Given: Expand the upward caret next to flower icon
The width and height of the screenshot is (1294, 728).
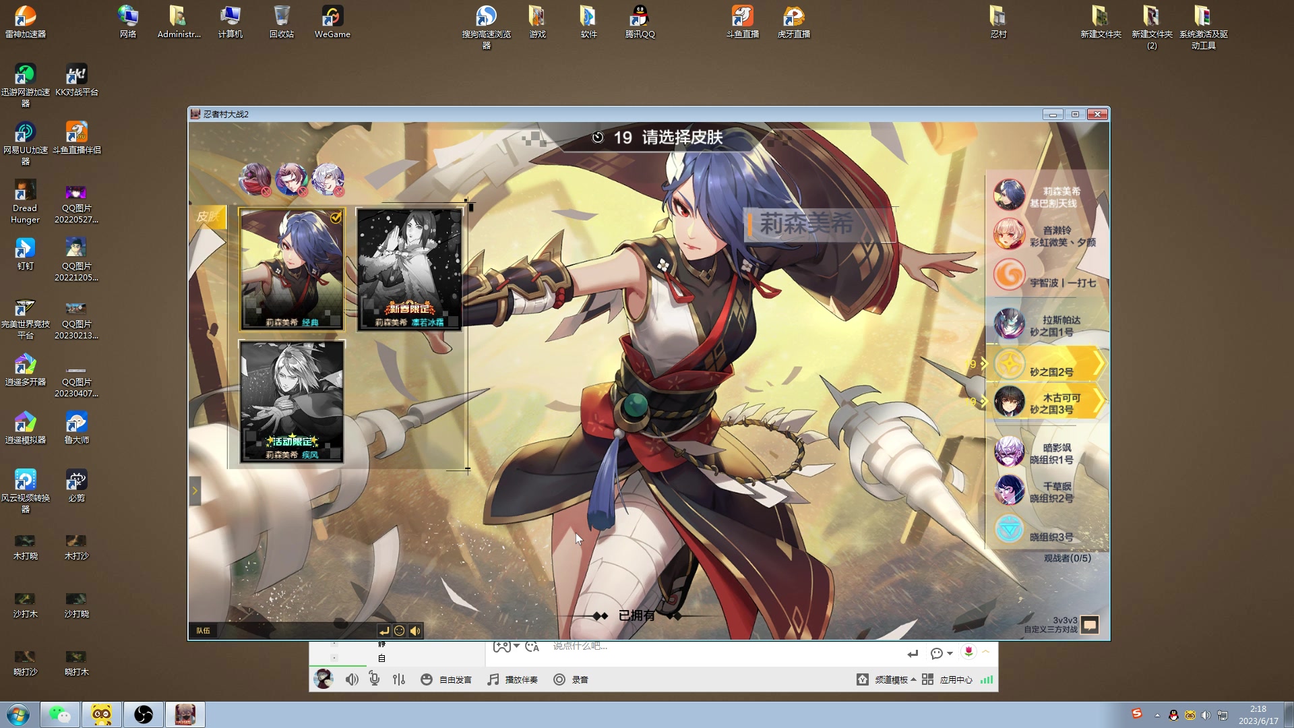Looking at the screenshot, I should point(986,652).
